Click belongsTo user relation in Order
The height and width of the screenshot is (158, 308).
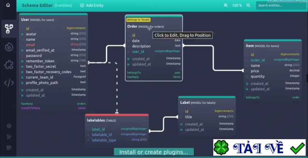tap(154, 73)
